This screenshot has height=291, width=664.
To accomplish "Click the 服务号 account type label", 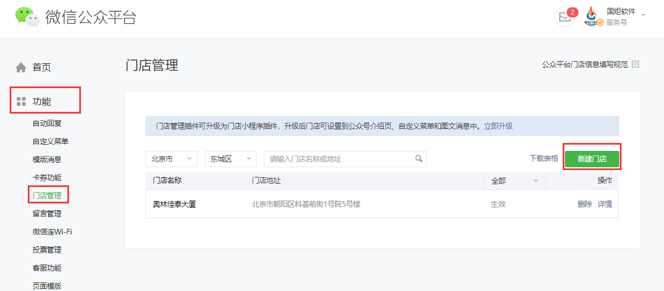I will point(616,23).
